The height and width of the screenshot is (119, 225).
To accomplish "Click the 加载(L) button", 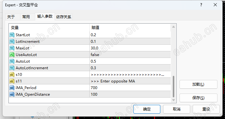I will [198, 84].
